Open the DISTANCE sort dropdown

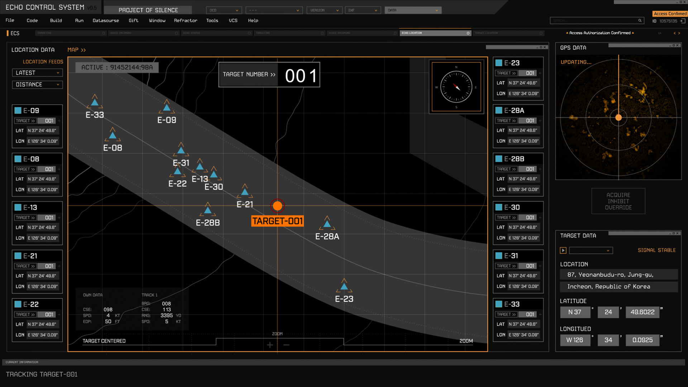click(x=37, y=85)
